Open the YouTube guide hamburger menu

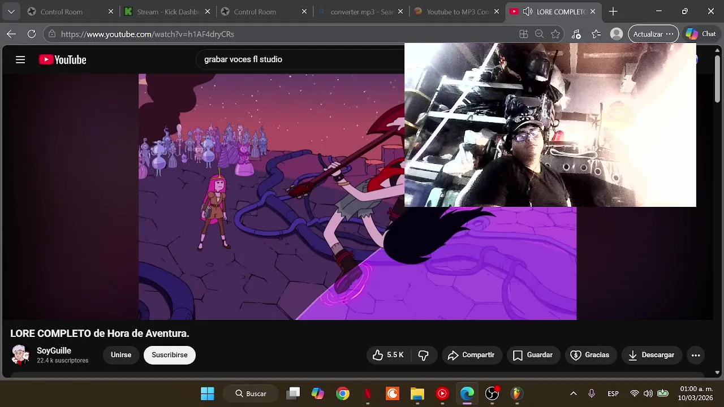[x=20, y=59]
